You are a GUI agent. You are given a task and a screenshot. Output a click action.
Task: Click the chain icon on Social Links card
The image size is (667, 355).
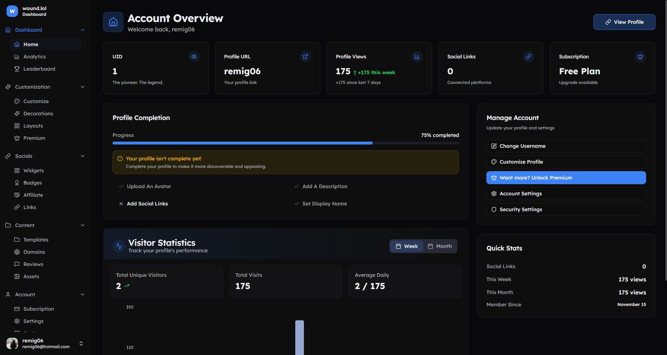tap(529, 57)
